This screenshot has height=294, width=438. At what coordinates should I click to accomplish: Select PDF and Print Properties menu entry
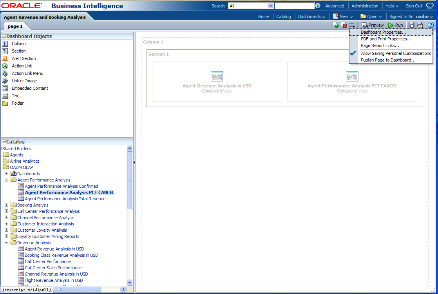386,39
